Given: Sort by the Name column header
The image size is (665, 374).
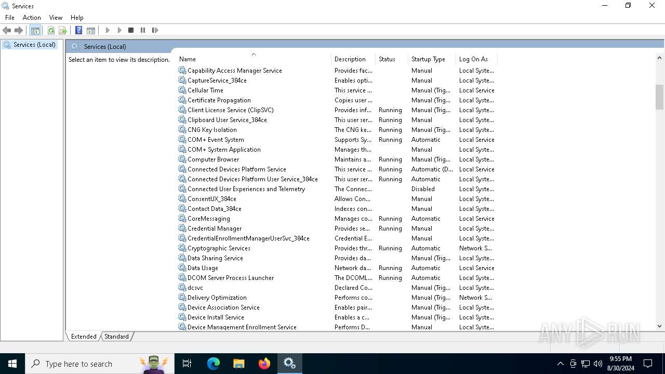Looking at the screenshot, I should pyautogui.click(x=254, y=59).
